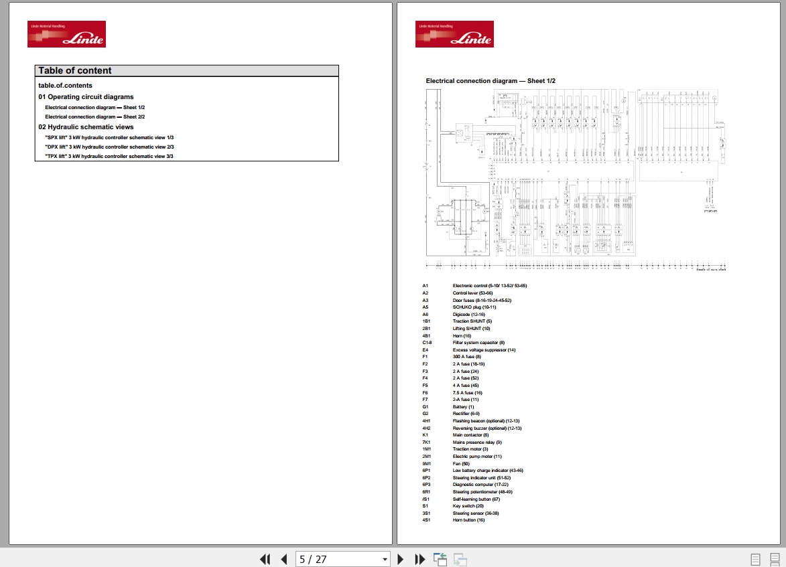Screen dimensions: 786x567
Task: Select the 'Traction SHUNT (5)' line
Action: [x=472, y=321]
